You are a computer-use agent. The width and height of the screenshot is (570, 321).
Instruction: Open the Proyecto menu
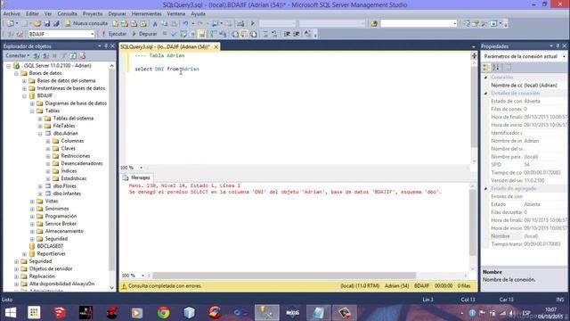93,14
